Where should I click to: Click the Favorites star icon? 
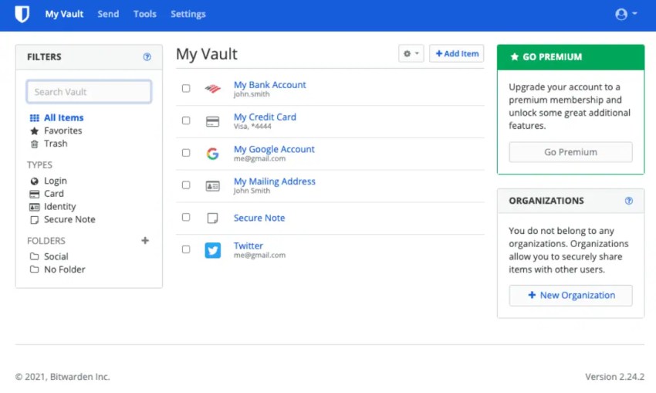[34, 131]
